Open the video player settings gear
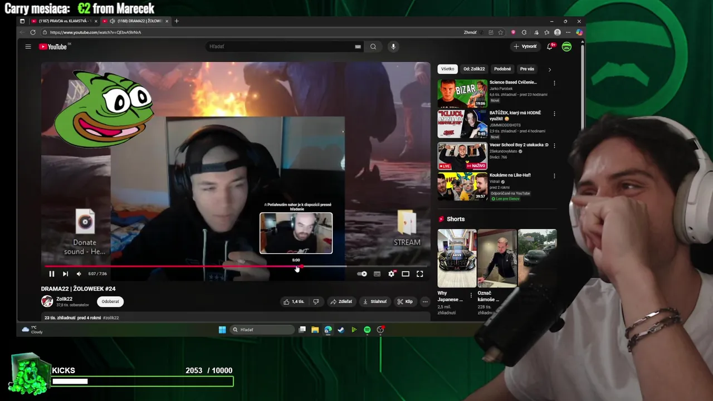The width and height of the screenshot is (713, 401). [x=392, y=273]
